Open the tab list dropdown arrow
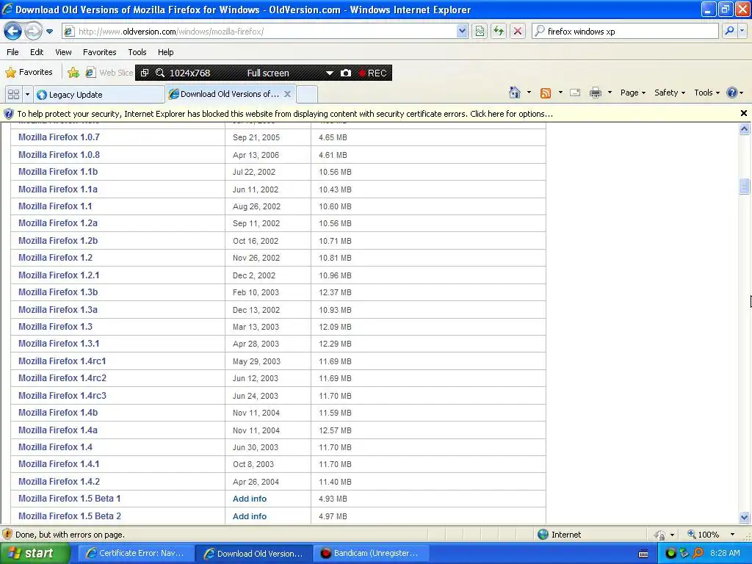 point(27,94)
